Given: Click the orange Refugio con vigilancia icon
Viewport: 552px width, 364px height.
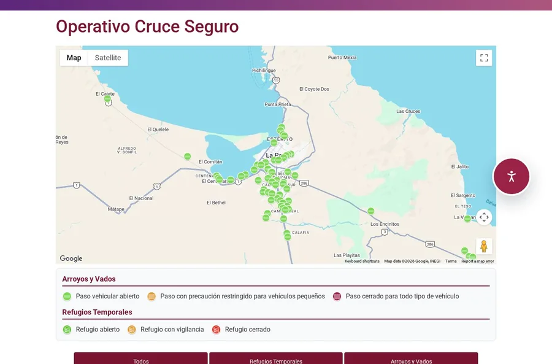Looking at the screenshot, I should [x=132, y=330].
